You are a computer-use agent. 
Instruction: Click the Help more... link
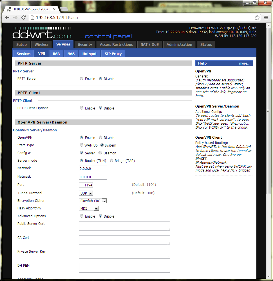pos(245,63)
